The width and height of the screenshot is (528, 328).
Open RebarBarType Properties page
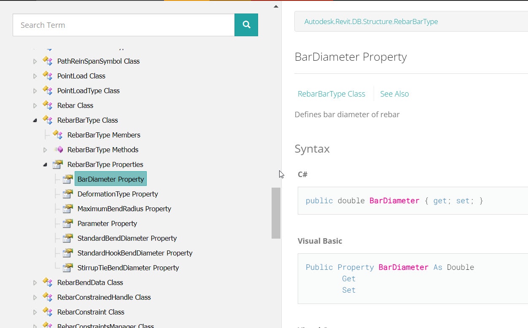pyautogui.click(x=105, y=164)
